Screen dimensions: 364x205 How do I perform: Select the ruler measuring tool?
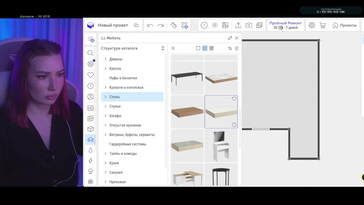point(174,25)
